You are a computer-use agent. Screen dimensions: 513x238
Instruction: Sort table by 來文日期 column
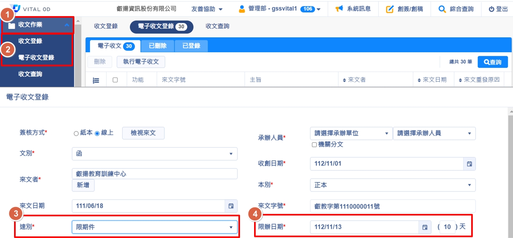(432, 80)
